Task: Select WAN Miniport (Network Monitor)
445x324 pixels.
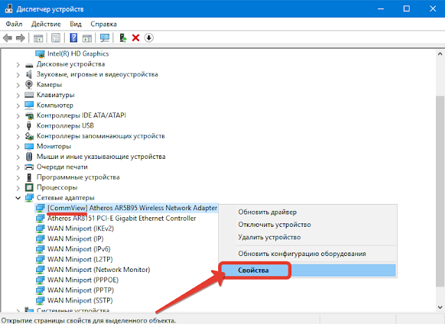Action: tap(99, 270)
